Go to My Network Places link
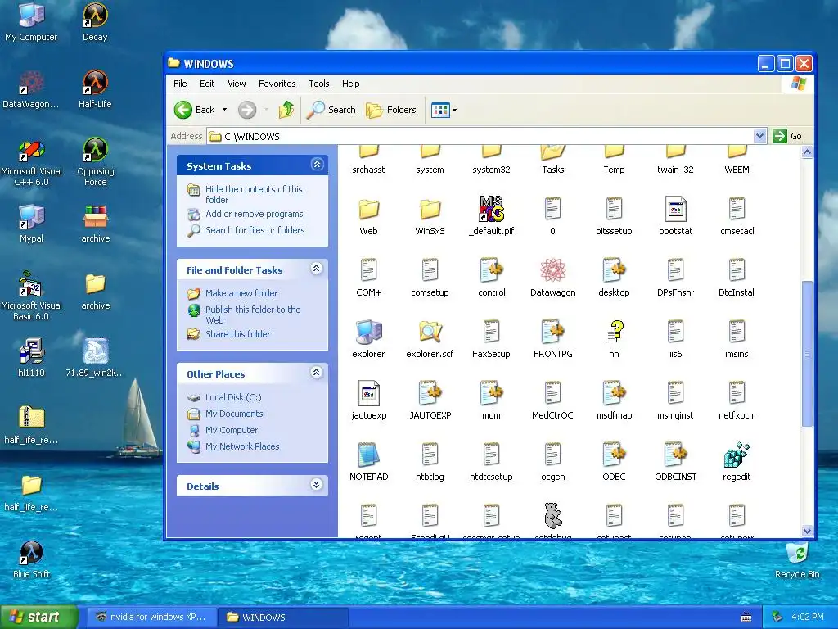The height and width of the screenshot is (629, 838). coord(242,446)
